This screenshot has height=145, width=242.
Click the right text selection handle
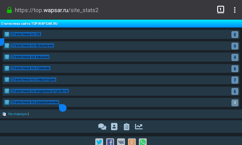click(x=63, y=108)
